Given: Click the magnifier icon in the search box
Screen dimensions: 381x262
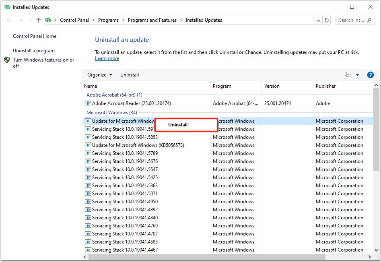Looking at the screenshot, I should click(x=369, y=20).
